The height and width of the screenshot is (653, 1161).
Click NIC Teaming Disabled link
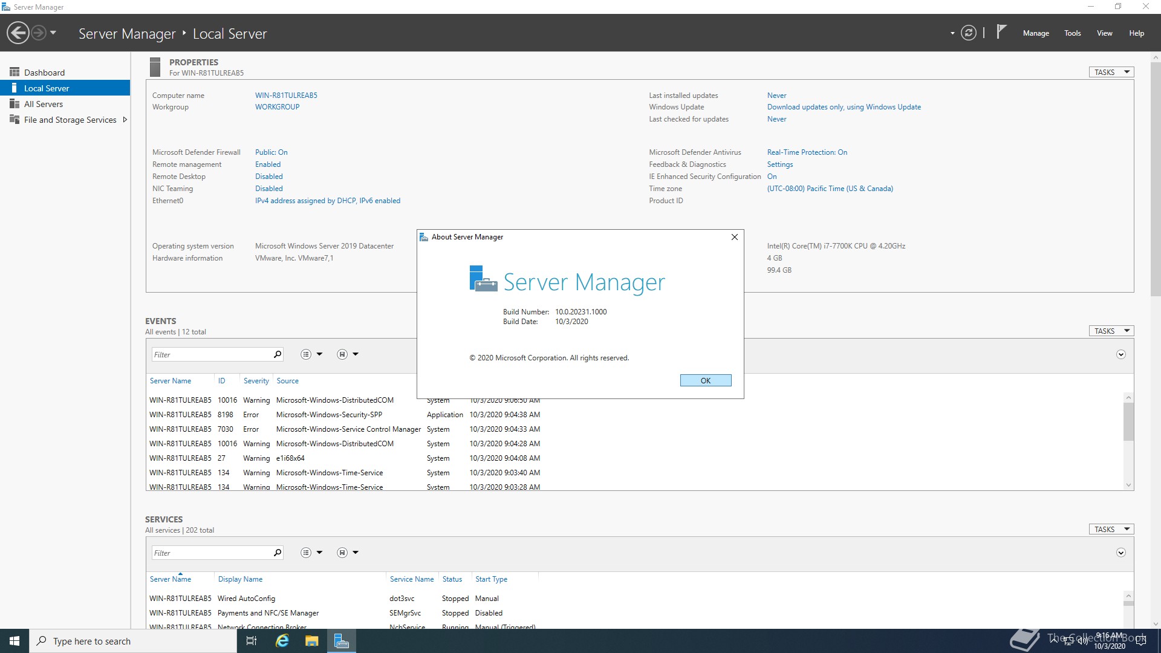pos(269,189)
